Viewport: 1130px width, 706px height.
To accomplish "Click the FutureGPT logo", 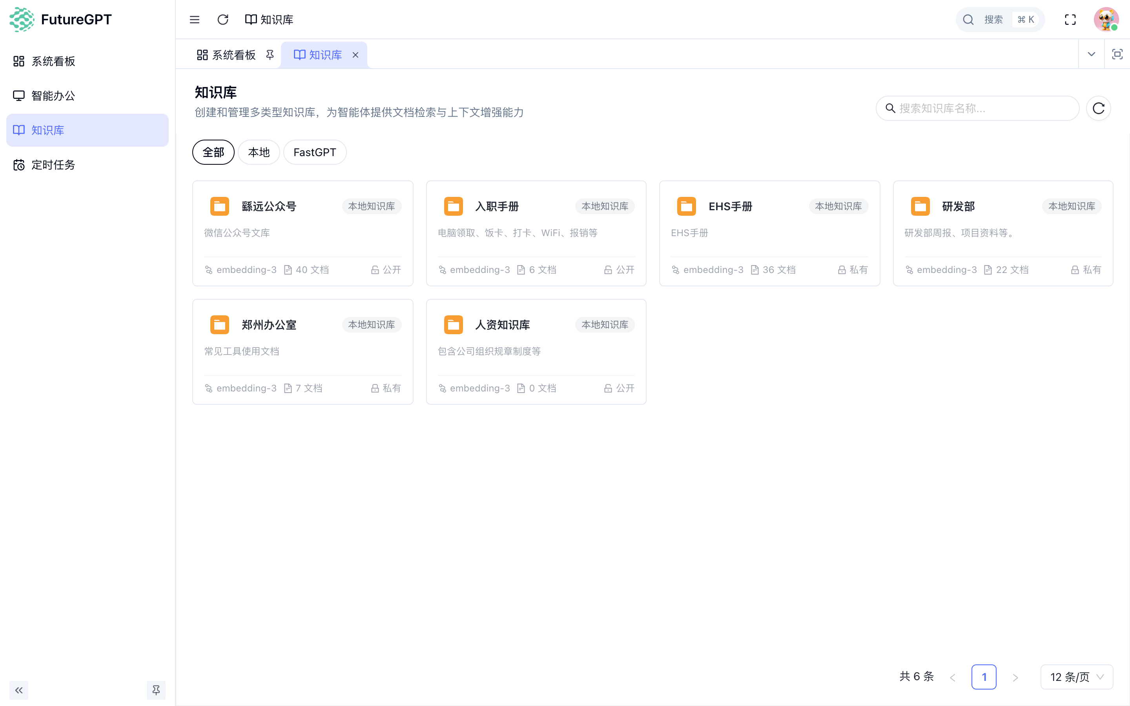I will point(61,20).
